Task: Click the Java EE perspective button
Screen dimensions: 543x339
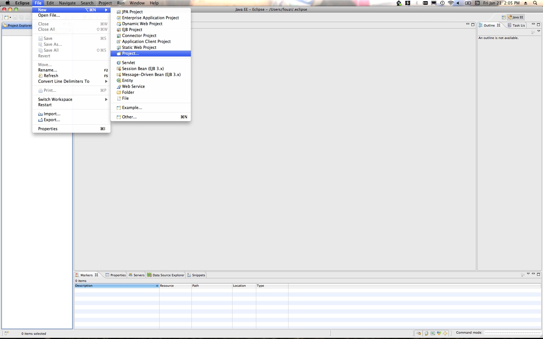Action: [x=516, y=17]
